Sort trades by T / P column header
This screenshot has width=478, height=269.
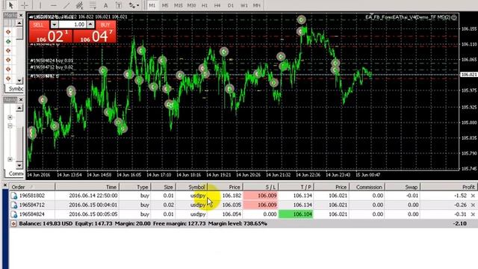pyautogui.click(x=297, y=187)
